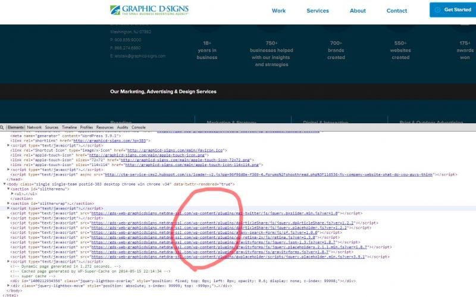Go to the Profiles tab
Image resolution: width=476 pixels, height=297 pixels.
point(86,127)
